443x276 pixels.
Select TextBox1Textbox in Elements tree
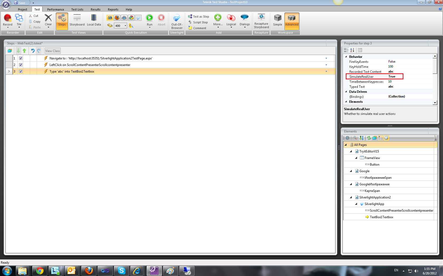(x=381, y=217)
